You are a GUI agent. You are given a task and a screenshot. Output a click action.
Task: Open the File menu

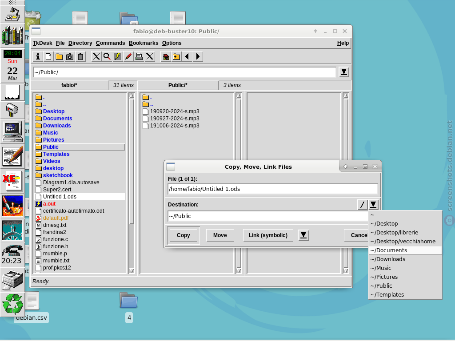click(60, 43)
